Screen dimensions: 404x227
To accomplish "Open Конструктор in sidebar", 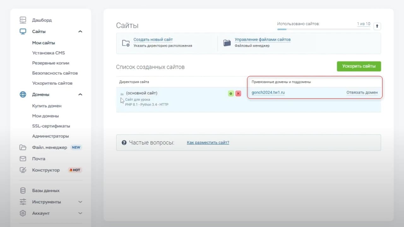I will click(x=46, y=170).
